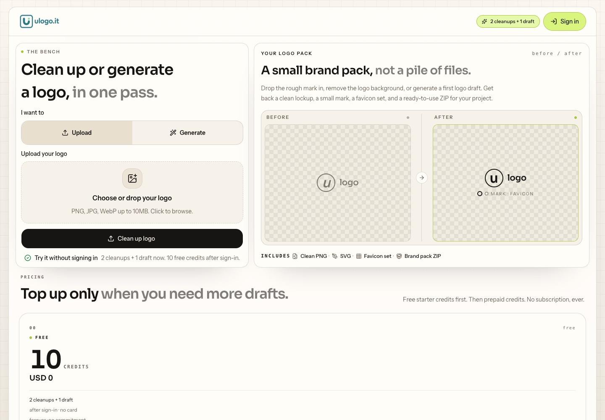Switch to the Generate mode tab
The image size is (605, 420).
click(x=187, y=133)
